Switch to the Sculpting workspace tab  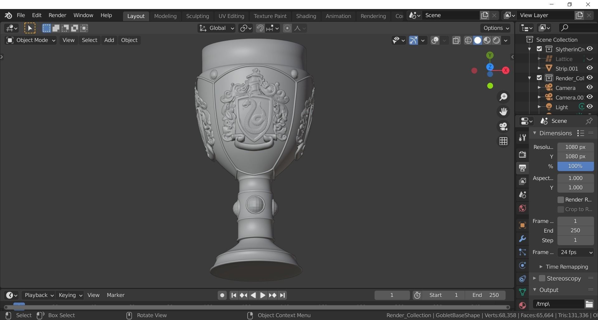[x=197, y=16]
